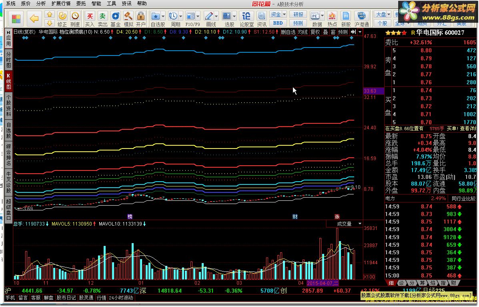479x307 pixels.
Task: Click the BBD button
Action: pos(278,23)
